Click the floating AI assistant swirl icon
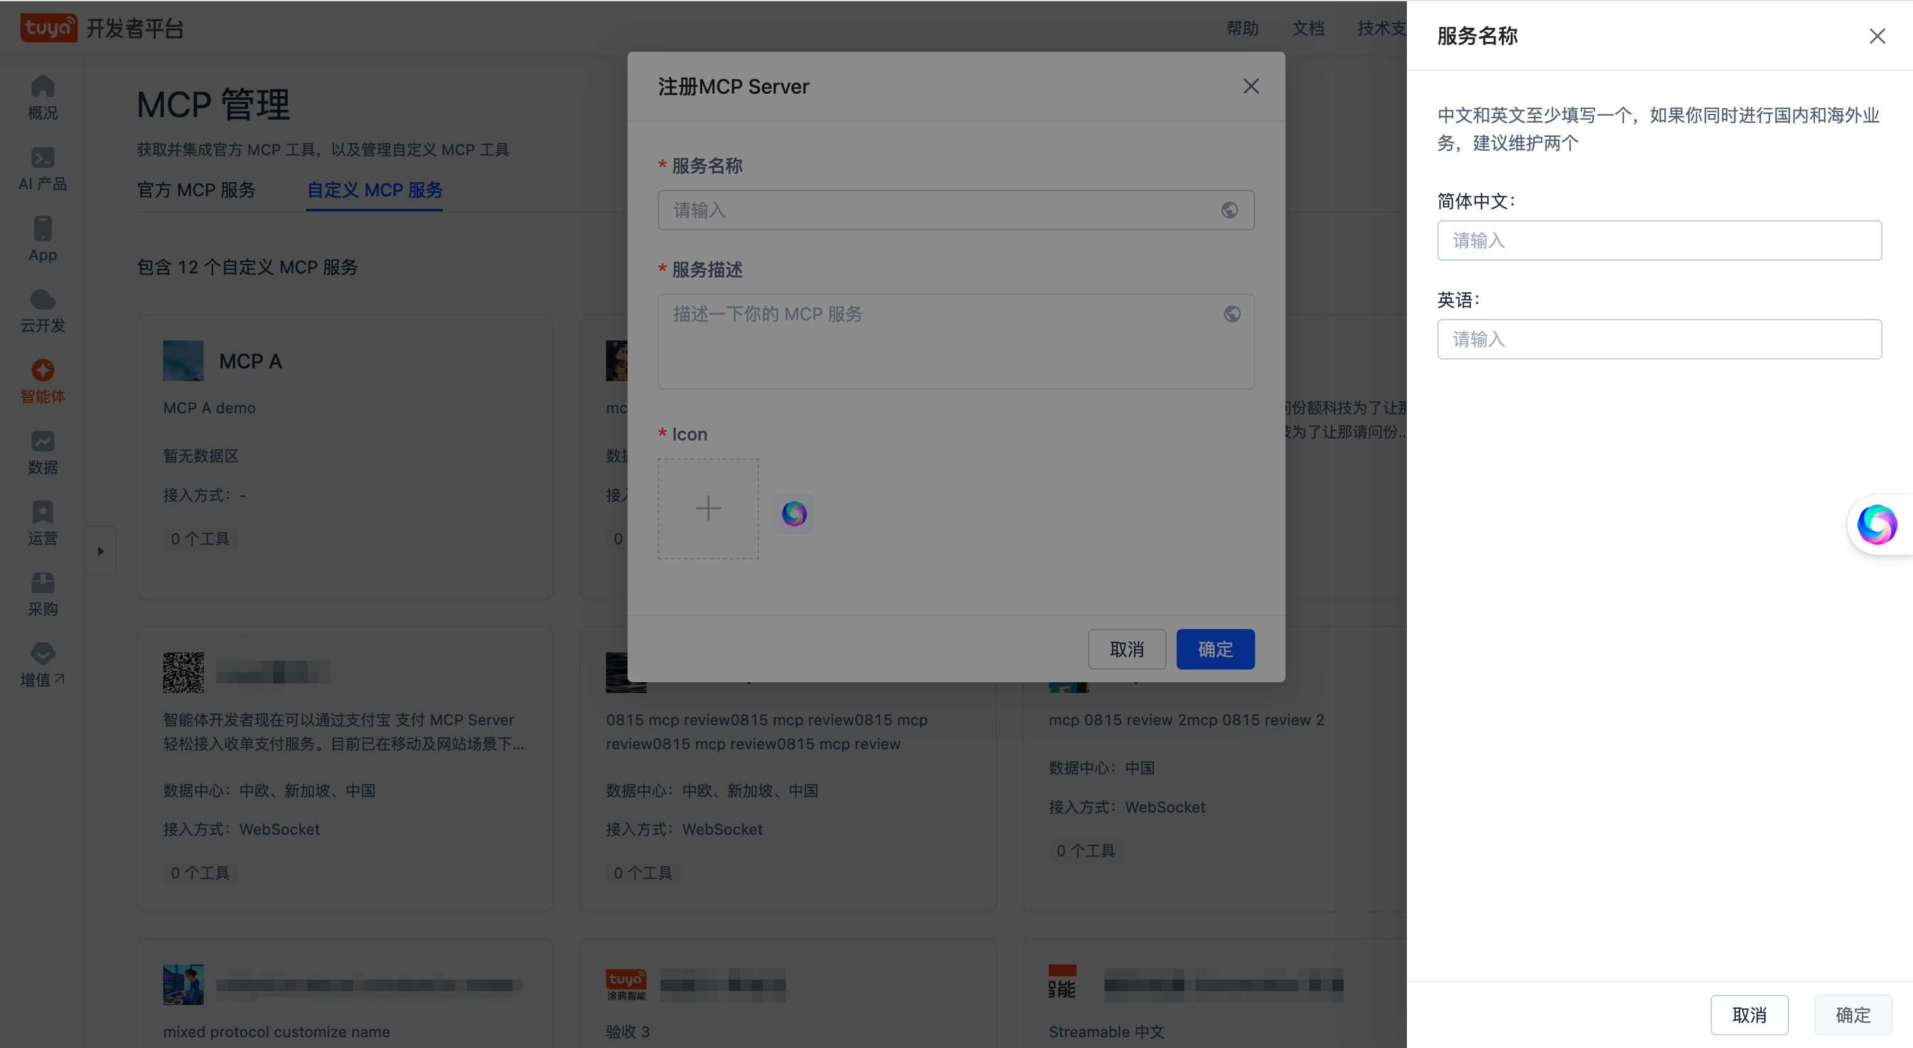The width and height of the screenshot is (1913, 1048). tap(1876, 525)
